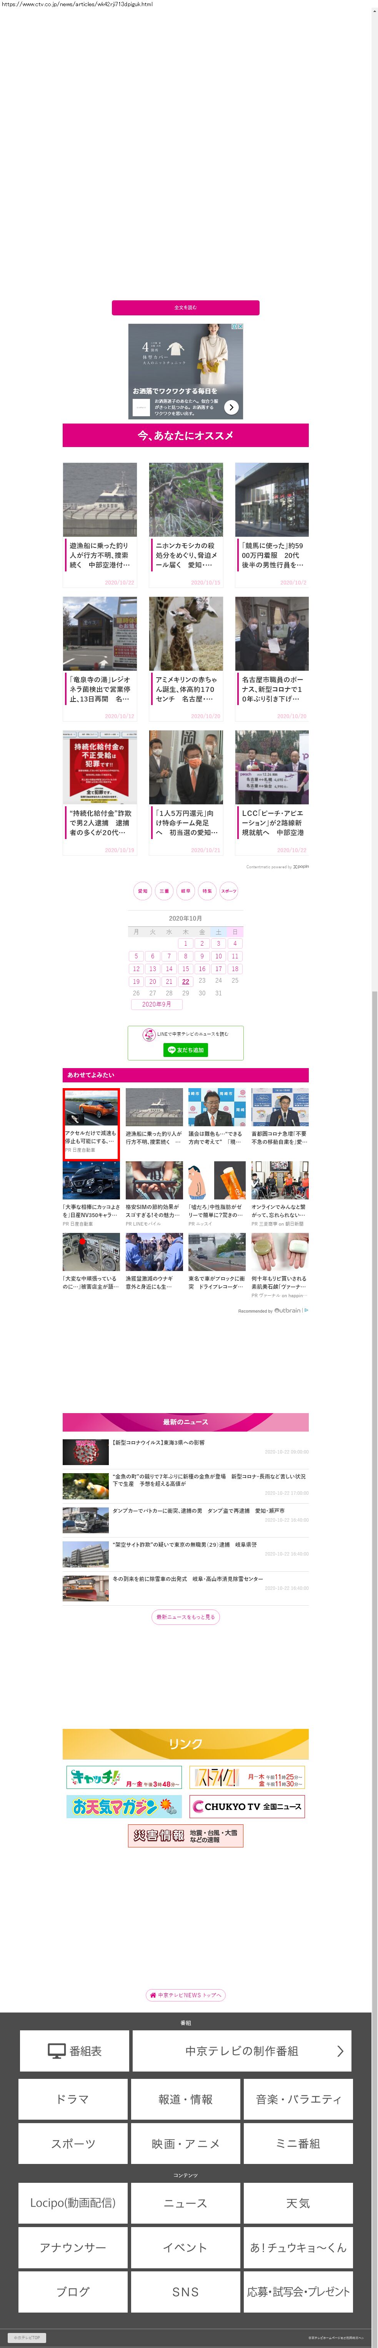
Task: Go to previous month 2020年9月
Action: [157, 1005]
